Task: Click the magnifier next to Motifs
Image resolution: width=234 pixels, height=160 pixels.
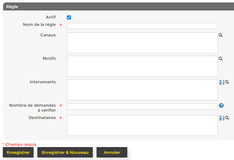Action: (220, 59)
